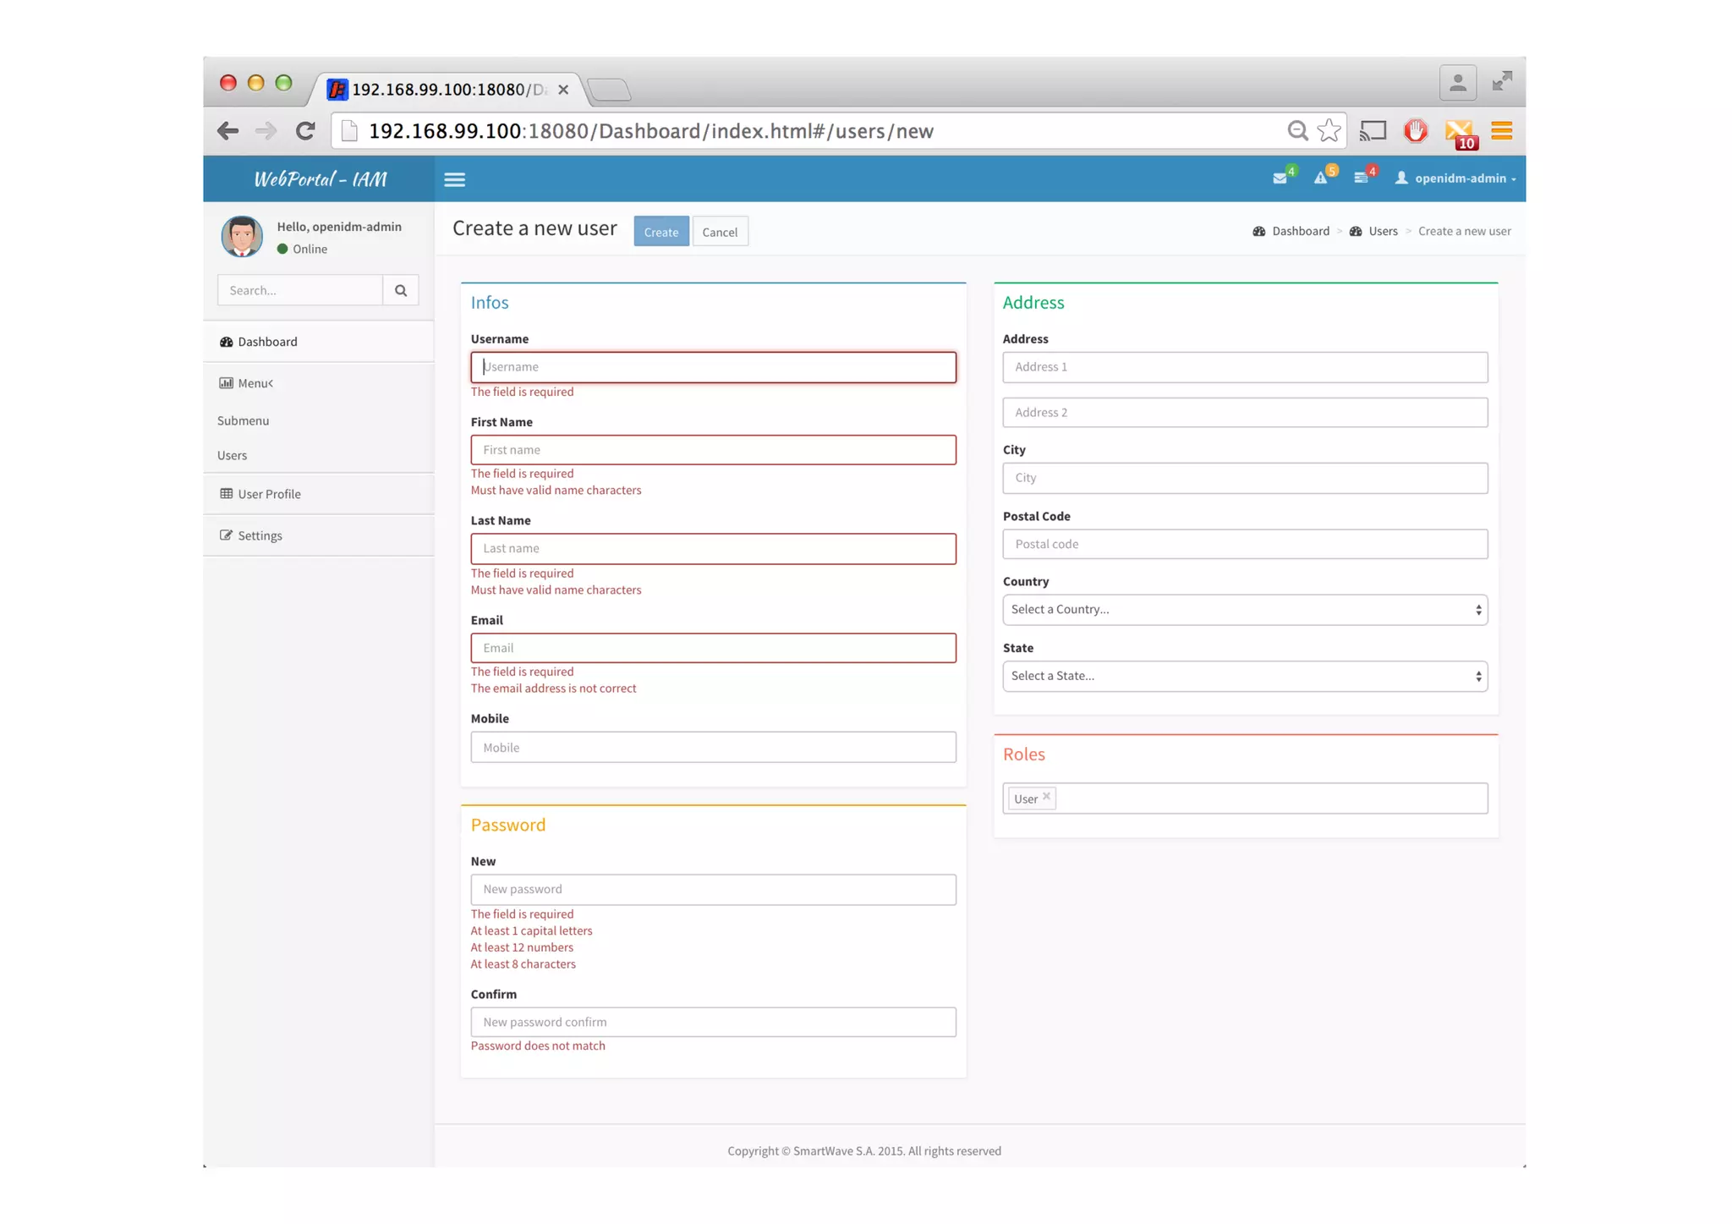
Task: Go to Users in sidebar submenu
Action: pyautogui.click(x=232, y=455)
